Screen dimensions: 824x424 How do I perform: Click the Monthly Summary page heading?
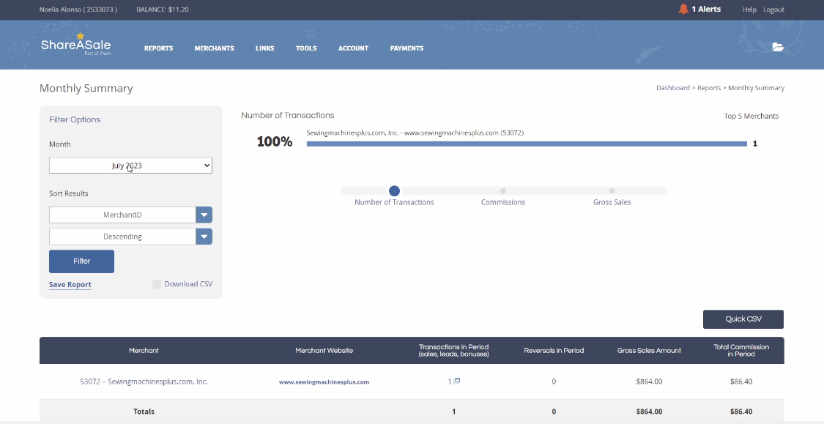86,89
